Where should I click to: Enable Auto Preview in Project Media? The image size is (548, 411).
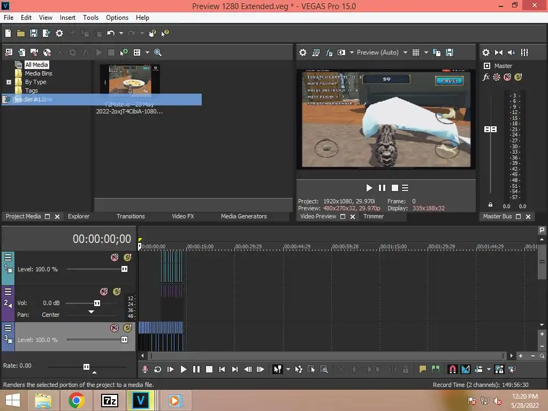point(124,52)
